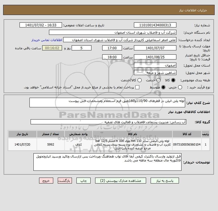Viewport: 218px width, 211px height.
Task: Click the شرح کلی نیاز description box
Action: coord(107,103)
